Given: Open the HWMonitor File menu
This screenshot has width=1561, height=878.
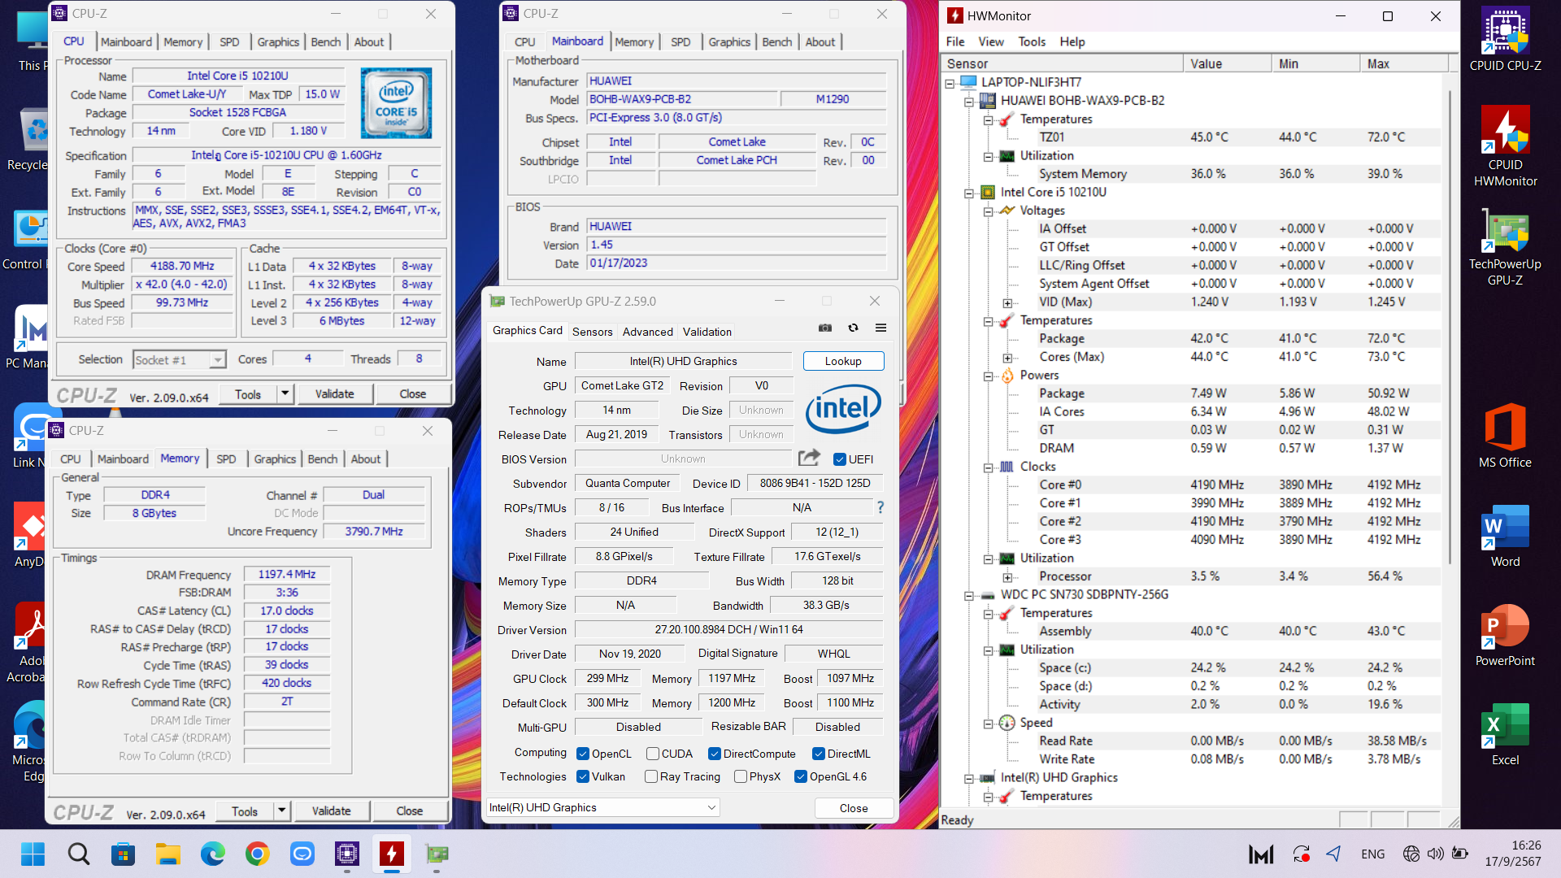Looking at the screenshot, I should click(955, 41).
